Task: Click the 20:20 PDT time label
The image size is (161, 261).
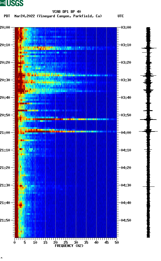Action: pos(5,63)
